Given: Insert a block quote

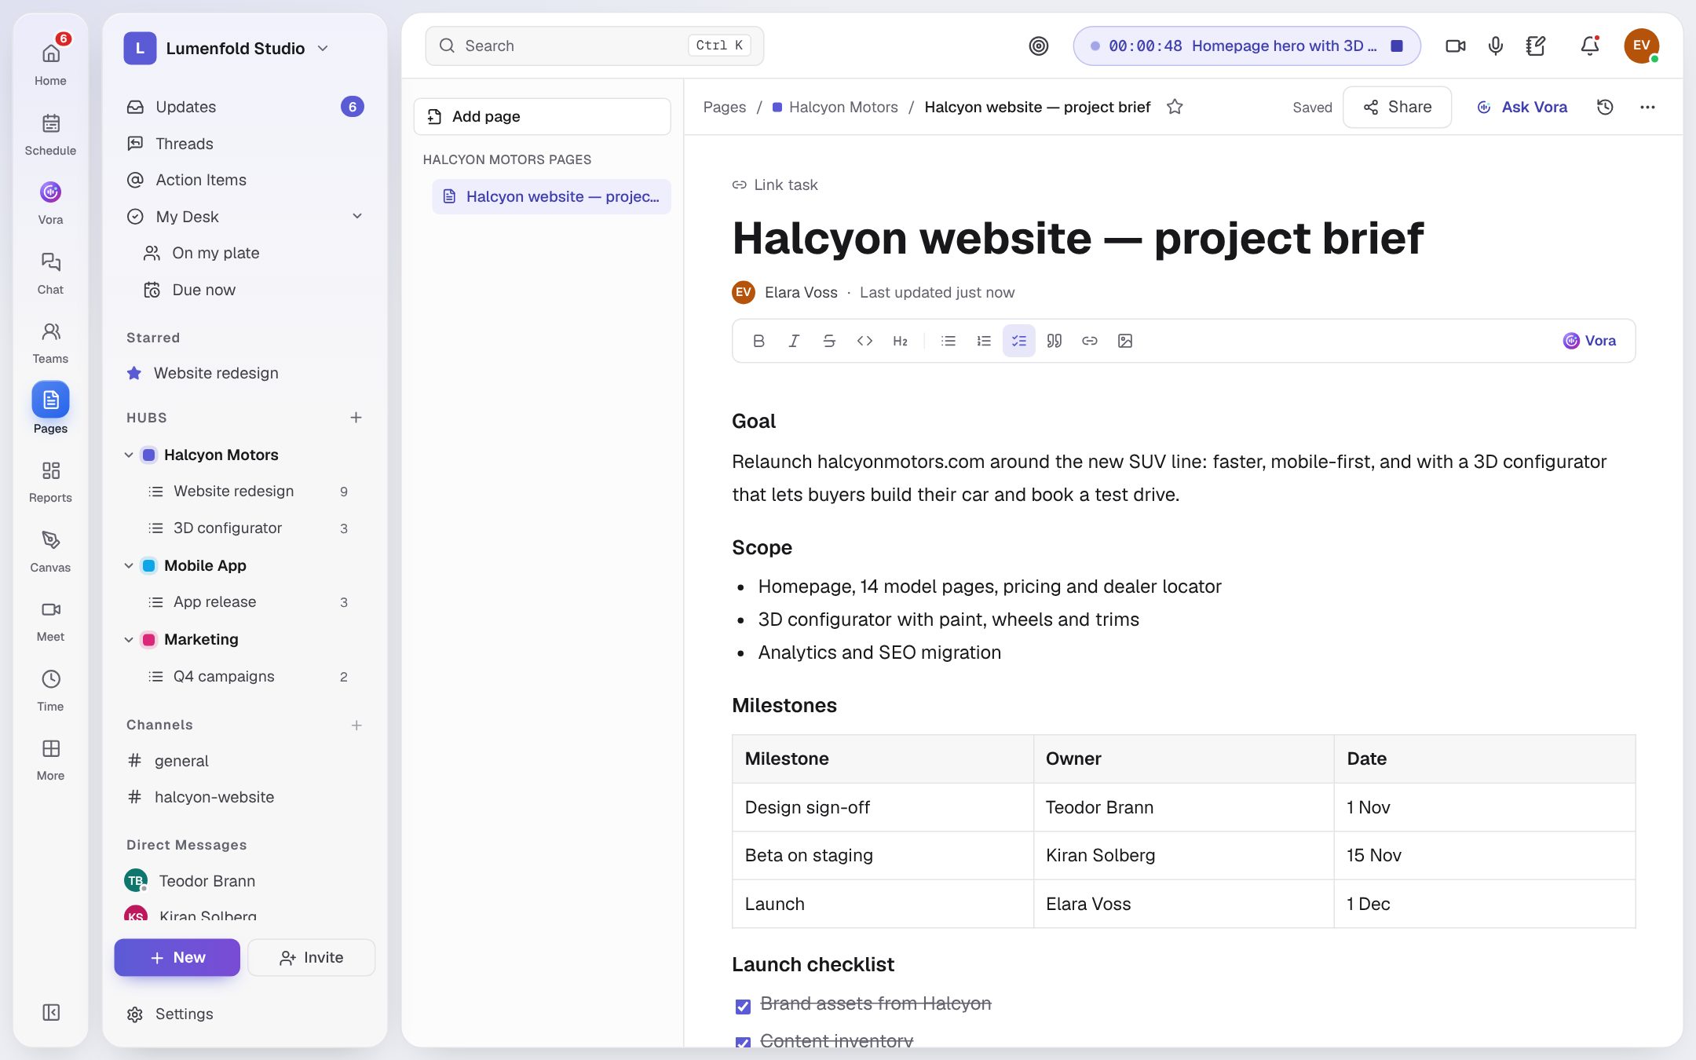Looking at the screenshot, I should (1055, 341).
